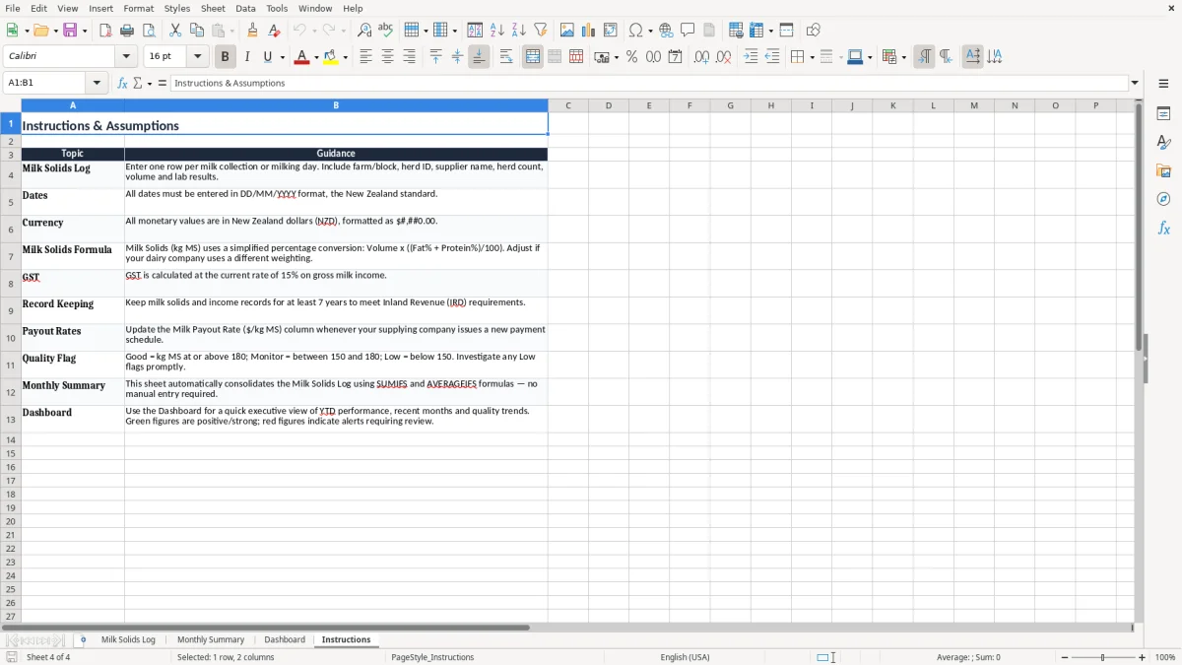The width and height of the screenshot is (1182, 665).
Task: Click the Save document icon
Action: pyautogui.click(x=70, y=31)
